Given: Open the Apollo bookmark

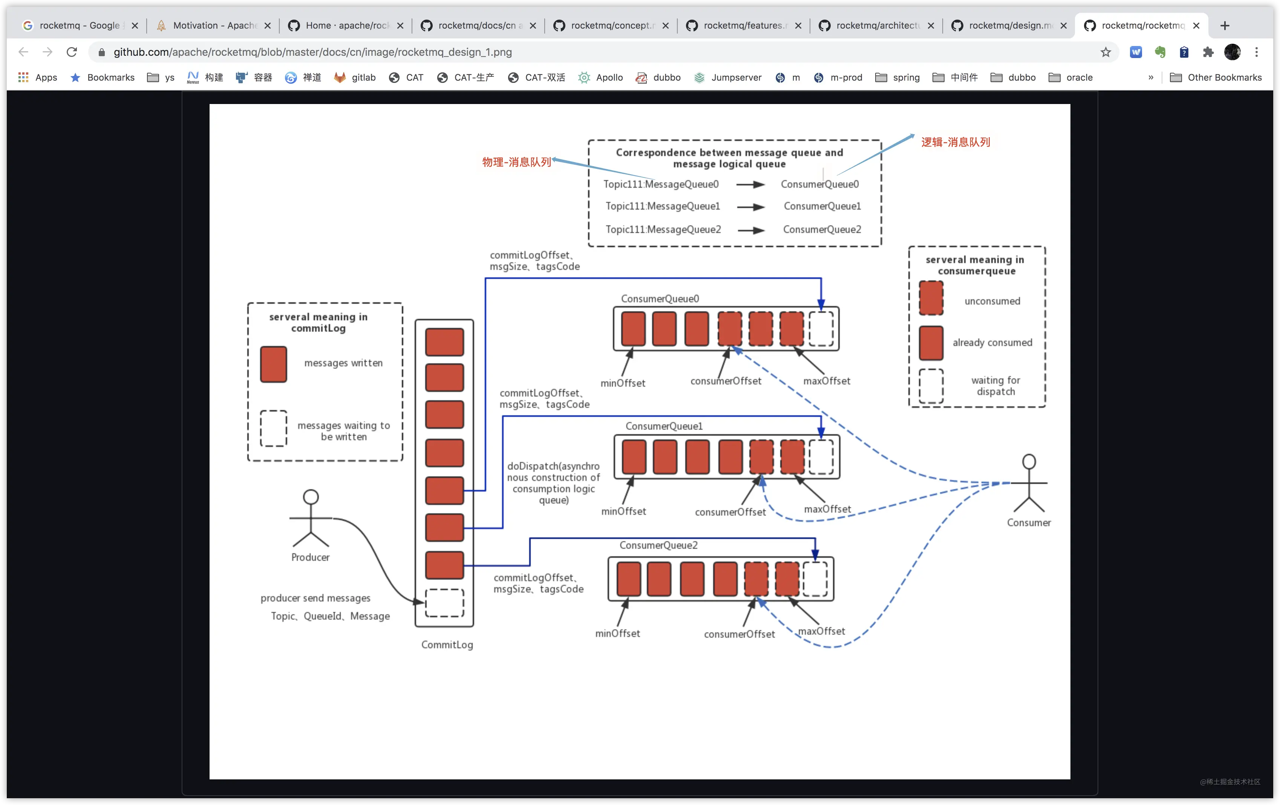Looking at the screenshot, I should 601,78.
